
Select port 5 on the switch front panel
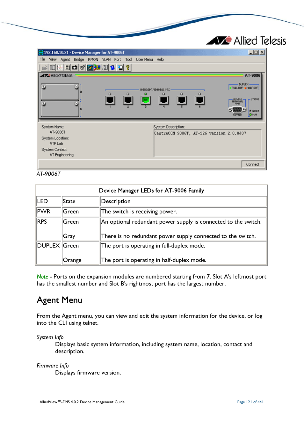(x=182, y=100)
